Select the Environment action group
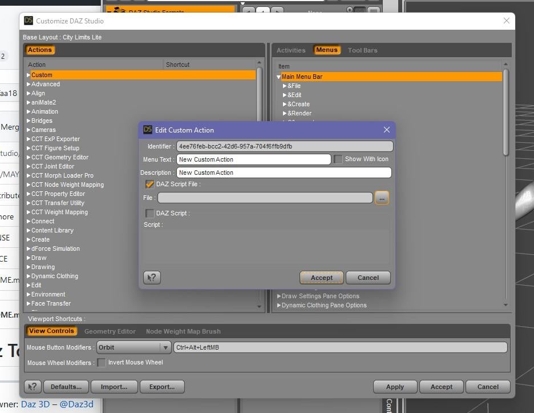 [x=48, y=294]
